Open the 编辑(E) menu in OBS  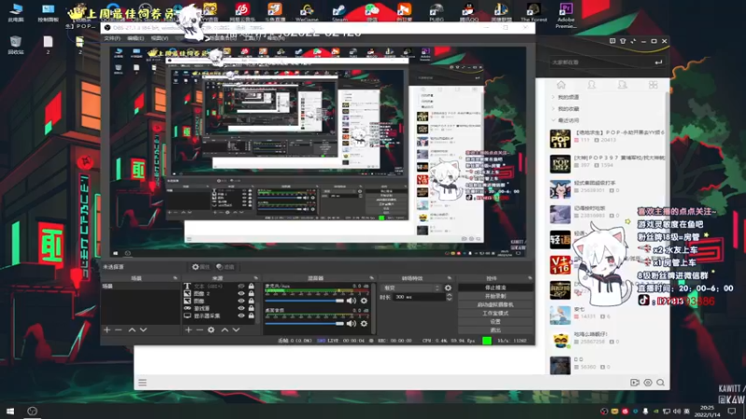[135, 38]
